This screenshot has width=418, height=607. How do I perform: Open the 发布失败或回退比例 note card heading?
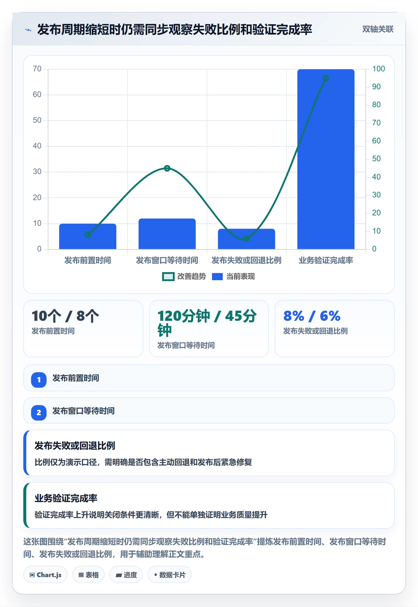(75, 446)
